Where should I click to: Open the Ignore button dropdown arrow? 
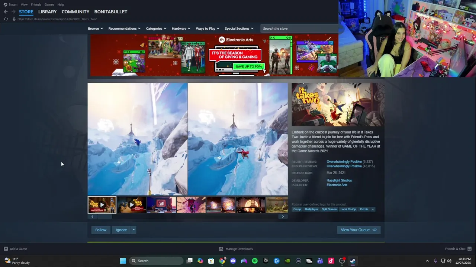coord(134,230)
